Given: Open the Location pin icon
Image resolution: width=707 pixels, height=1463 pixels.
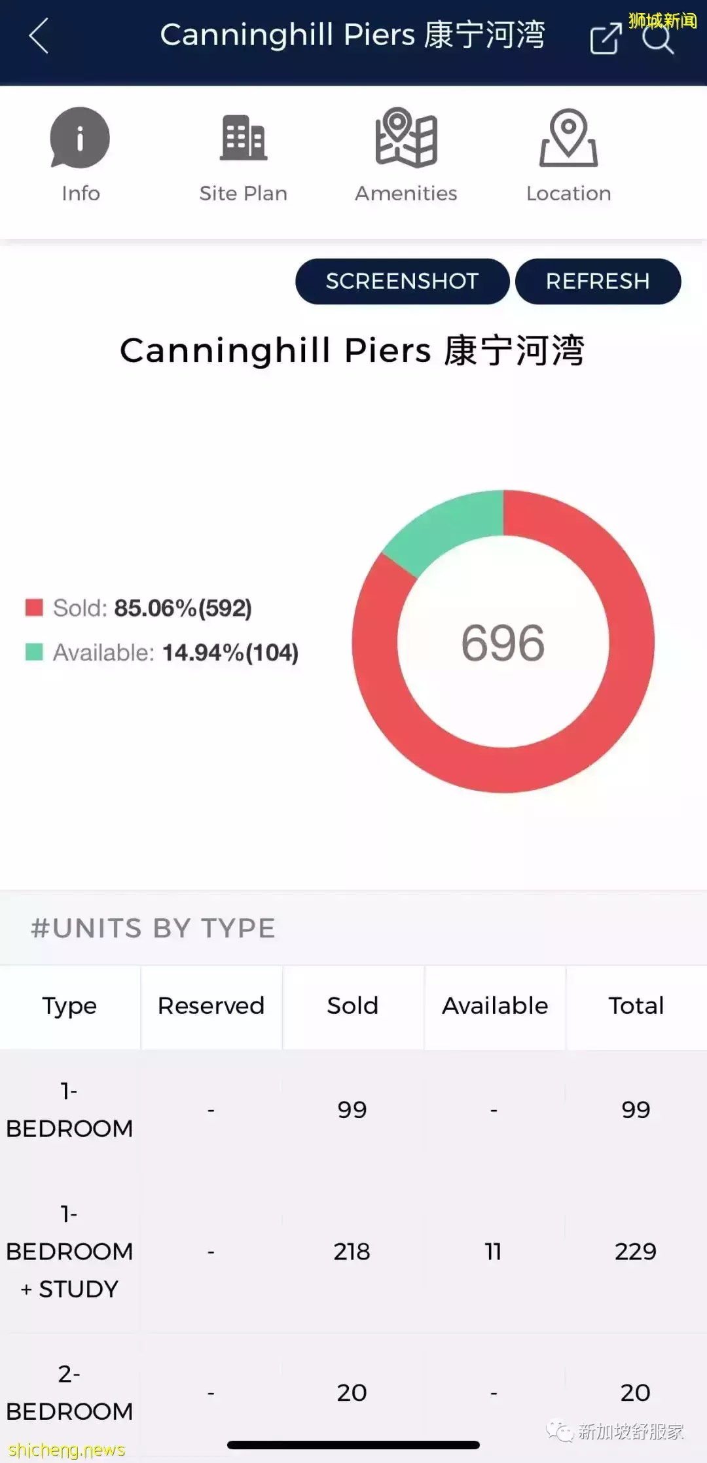Looking at the screenshot, I should 568,138.
